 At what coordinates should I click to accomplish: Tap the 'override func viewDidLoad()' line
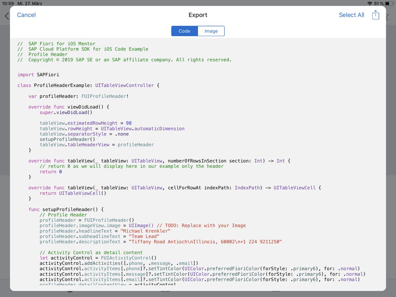pyautogui.click(x=69, y=107)
